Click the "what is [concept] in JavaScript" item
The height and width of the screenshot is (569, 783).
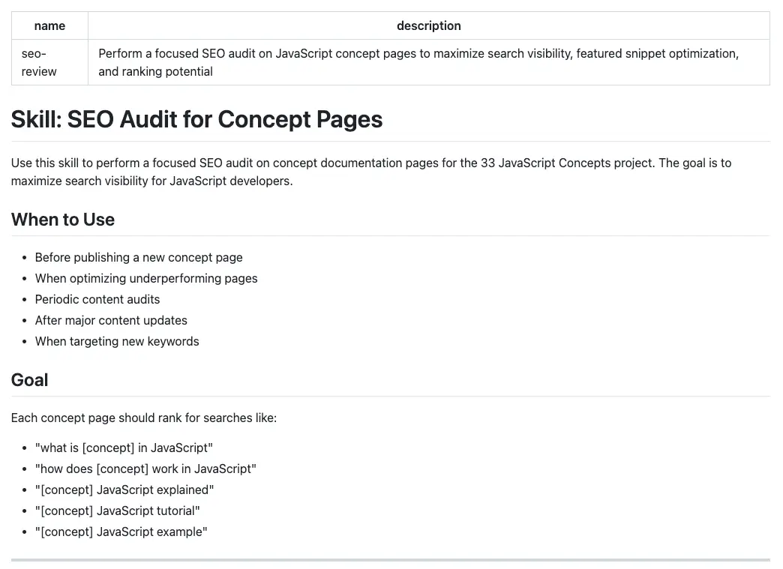point(124,448)
